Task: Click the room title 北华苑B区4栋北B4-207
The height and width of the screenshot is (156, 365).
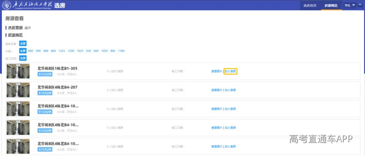Action: (x=57, y=87)
